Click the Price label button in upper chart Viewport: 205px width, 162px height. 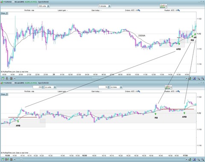point(3,13)
